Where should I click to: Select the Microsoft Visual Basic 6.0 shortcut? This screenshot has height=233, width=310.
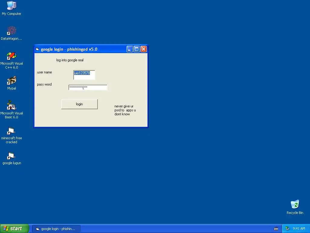click(12, 109)
